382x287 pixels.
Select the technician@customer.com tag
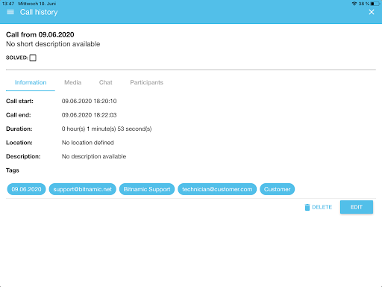(x=217, y=189)
